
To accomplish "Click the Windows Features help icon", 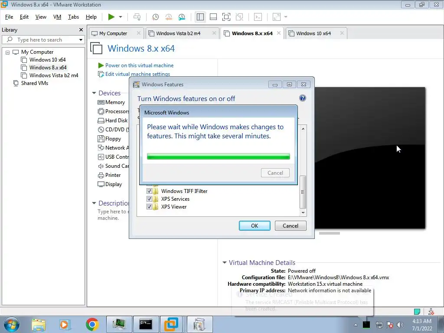I will point(302,98).
